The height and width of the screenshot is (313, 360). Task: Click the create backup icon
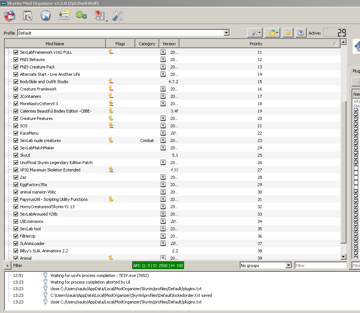301,33
